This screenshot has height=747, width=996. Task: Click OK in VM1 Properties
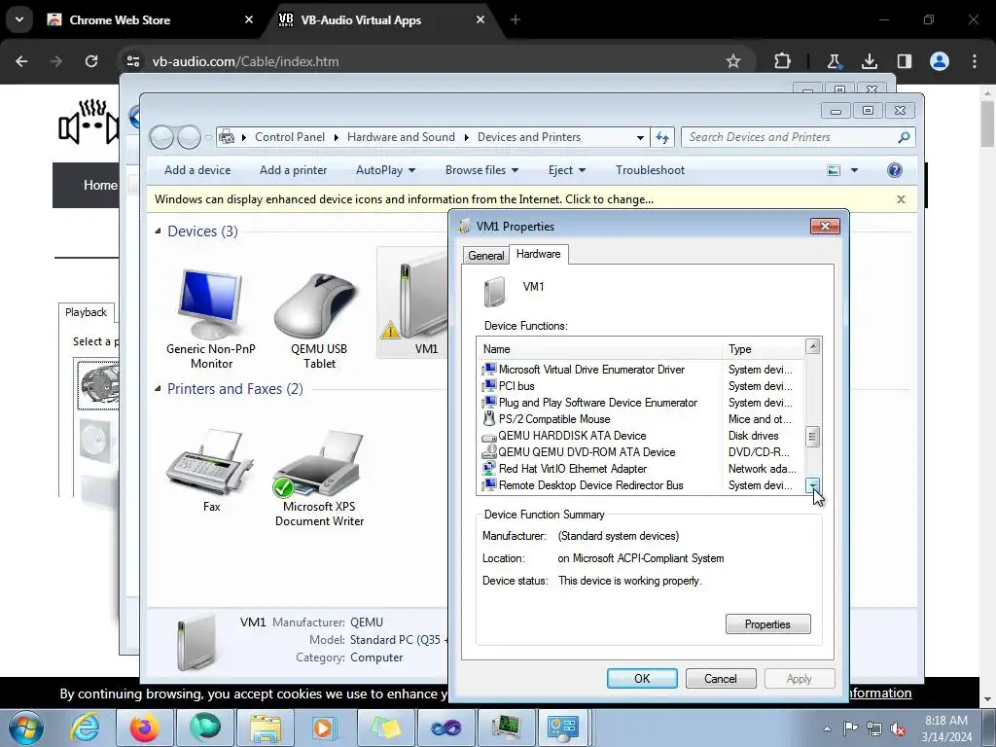pyautogui.click(x=642, y=678)
